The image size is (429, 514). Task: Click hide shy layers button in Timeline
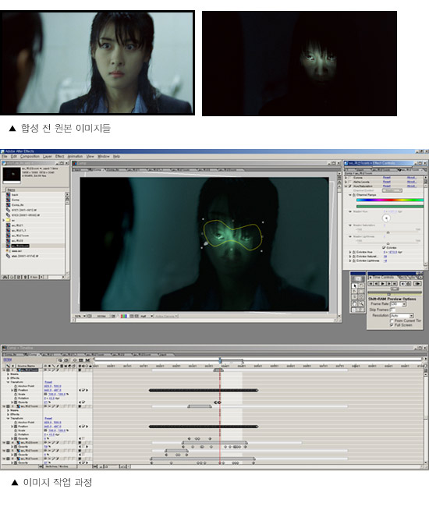(x=75, y=360)
